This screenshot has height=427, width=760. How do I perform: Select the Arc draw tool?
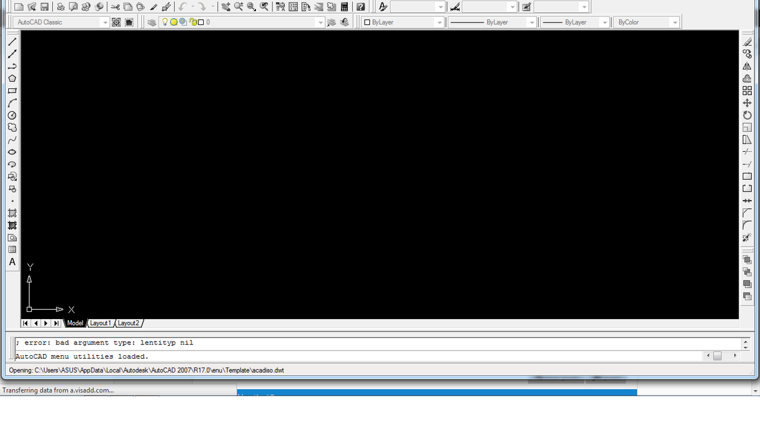pyautogui.click(x=12, y=103)
